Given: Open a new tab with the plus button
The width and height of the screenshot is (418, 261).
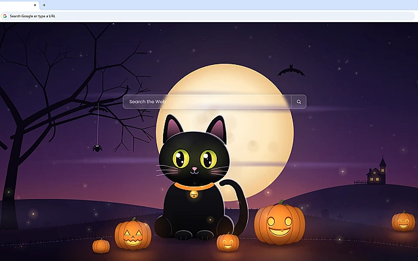Looking at the screenshot, I should click(x=44, y=5).
